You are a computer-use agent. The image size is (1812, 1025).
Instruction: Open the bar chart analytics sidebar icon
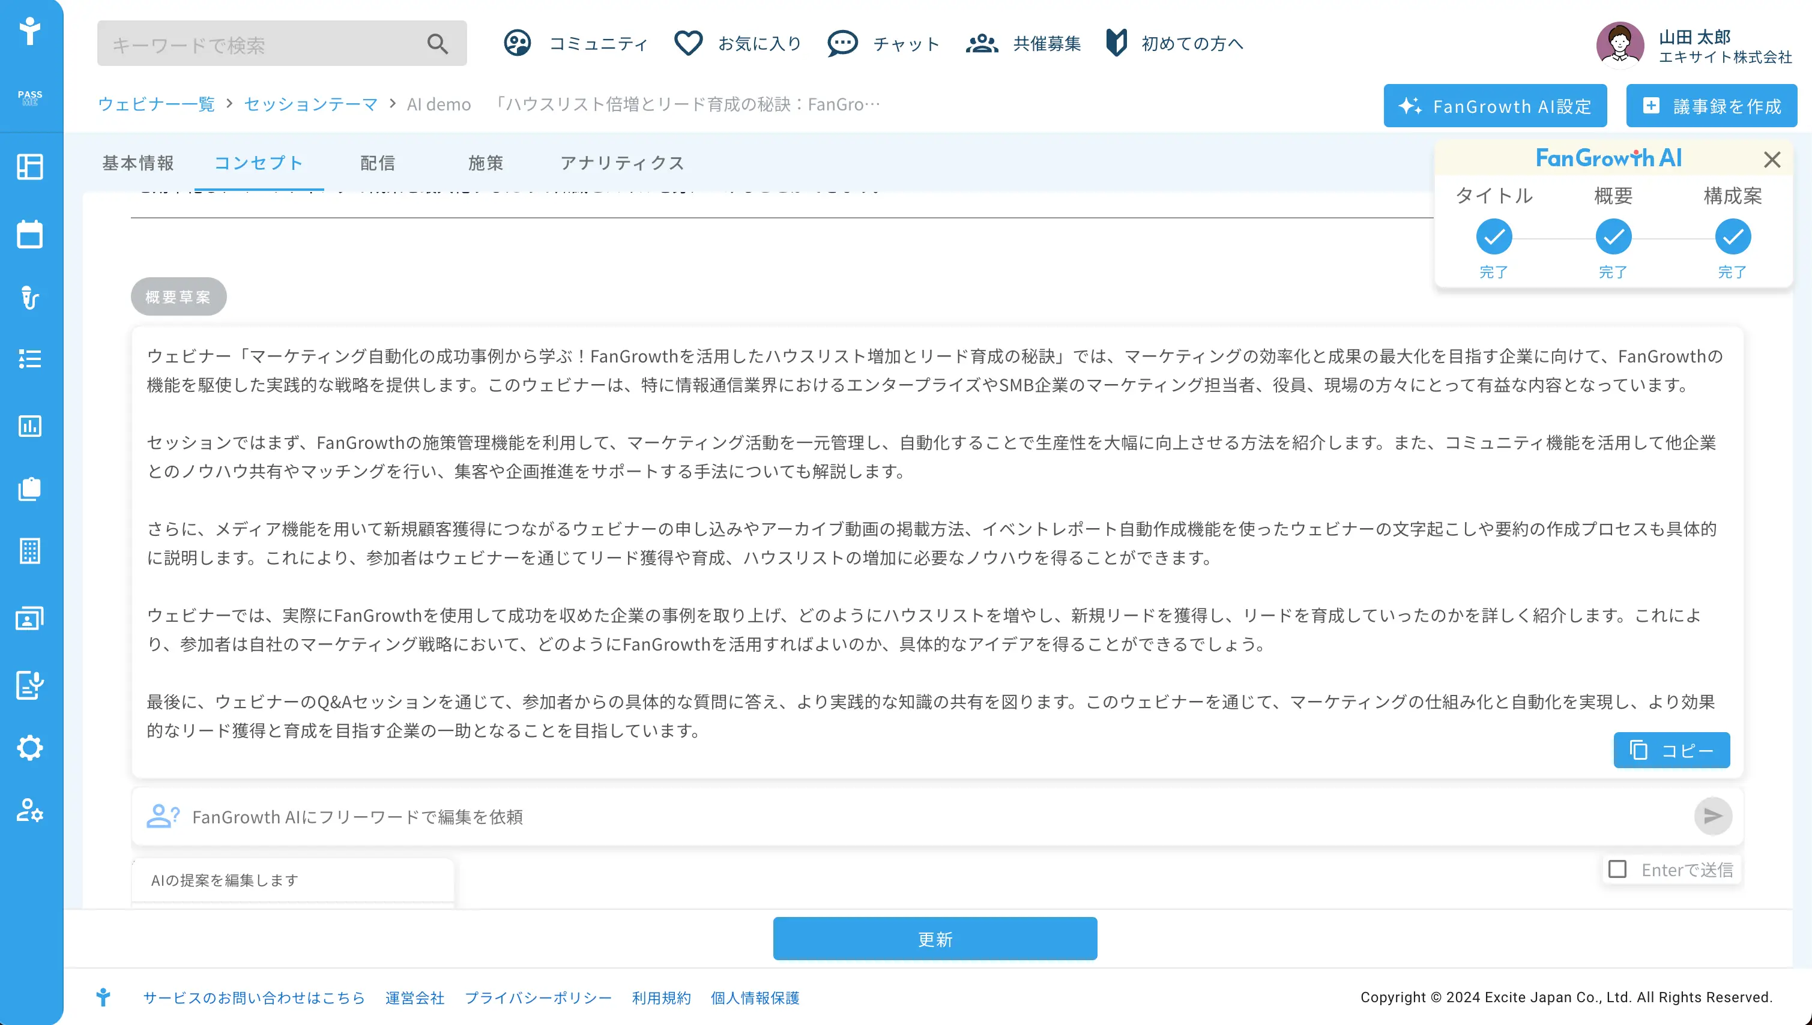[x=29, y=425]
